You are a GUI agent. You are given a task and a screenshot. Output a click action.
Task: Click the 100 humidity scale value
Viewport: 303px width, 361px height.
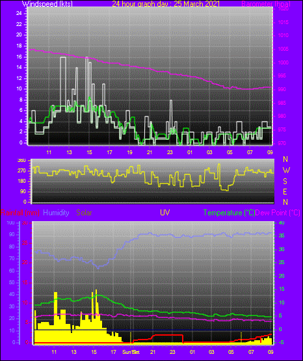(10, 222)
